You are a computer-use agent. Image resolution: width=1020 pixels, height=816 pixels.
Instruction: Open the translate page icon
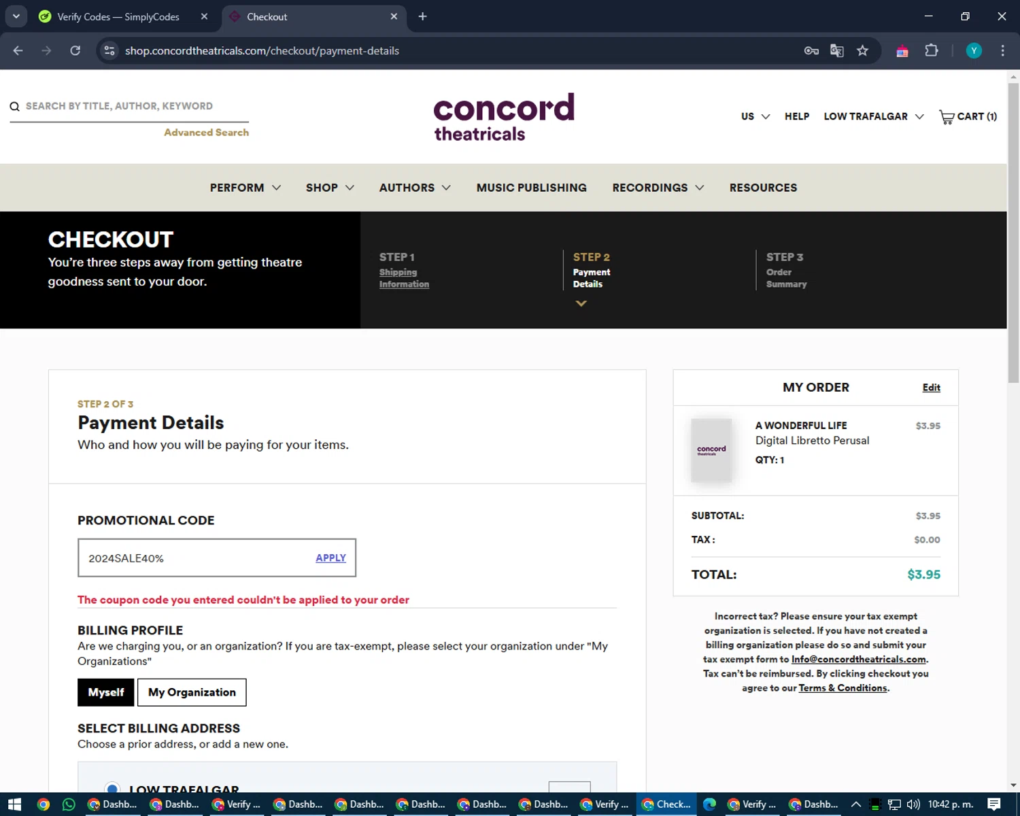pos(837,50)
